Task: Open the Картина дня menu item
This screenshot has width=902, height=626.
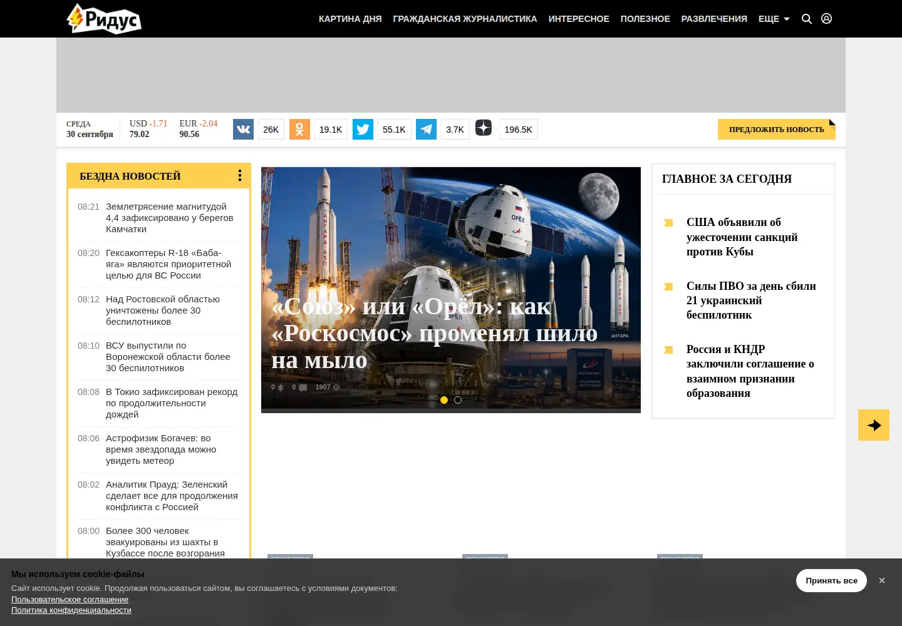Action: (350, 19)
